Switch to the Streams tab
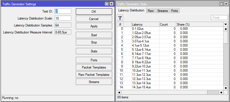This screenshot has width=230, height=102. tap(162, 11)
